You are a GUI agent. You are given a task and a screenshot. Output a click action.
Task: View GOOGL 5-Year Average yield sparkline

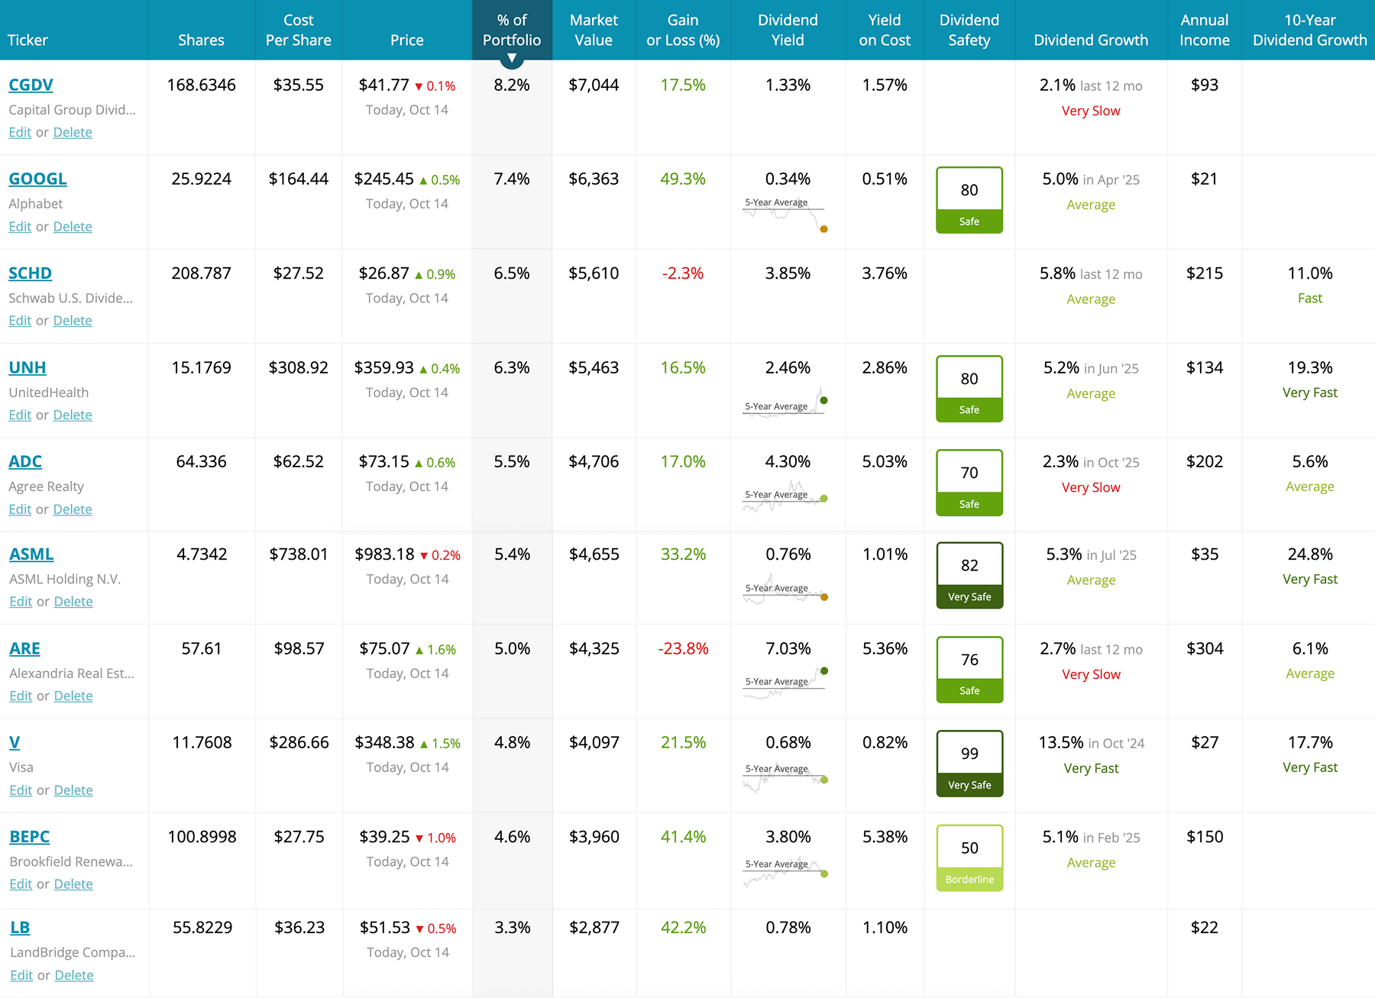785,214
